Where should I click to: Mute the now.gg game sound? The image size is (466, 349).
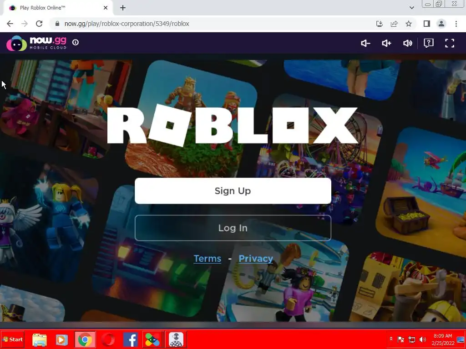coord(407,43)
